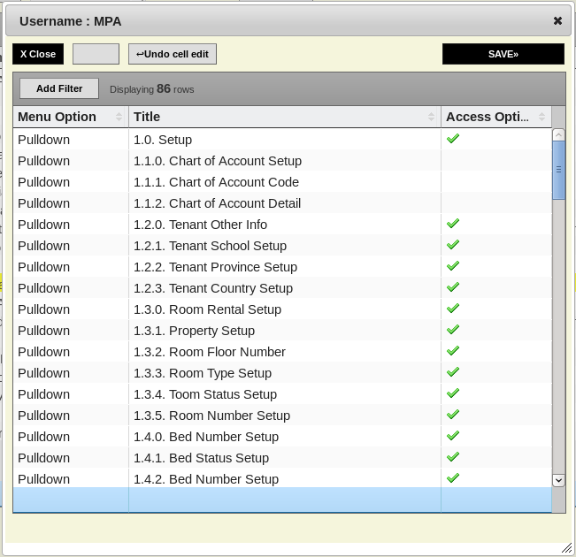576x557 pixels.
Task: Toggle access for 1.4.2. Bed Number Setup
Action: [453, 478]
